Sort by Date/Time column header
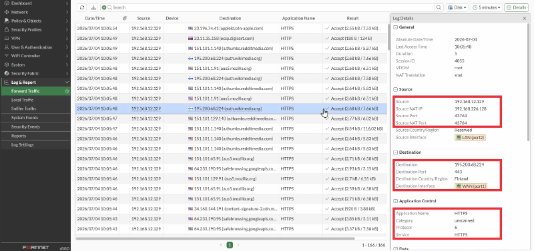This screenshot has width=534, height=251. click(x=95, y=19)
